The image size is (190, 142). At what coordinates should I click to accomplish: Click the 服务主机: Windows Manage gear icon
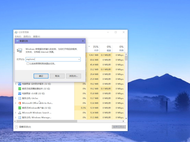[20, 118]
